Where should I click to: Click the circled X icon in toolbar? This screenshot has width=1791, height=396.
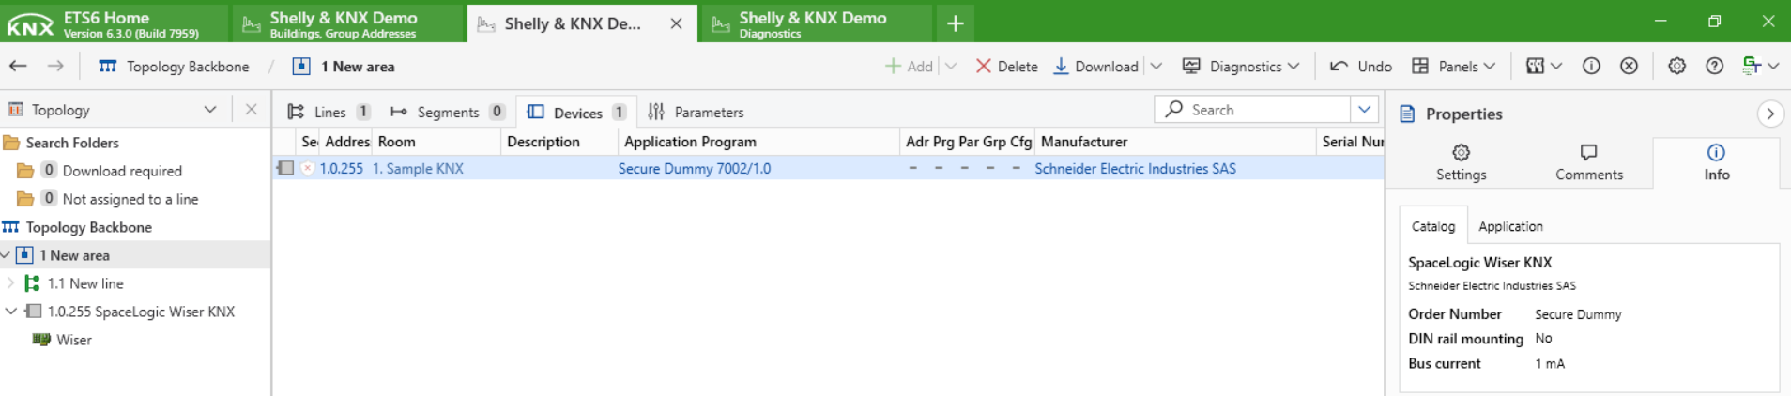1629,66
